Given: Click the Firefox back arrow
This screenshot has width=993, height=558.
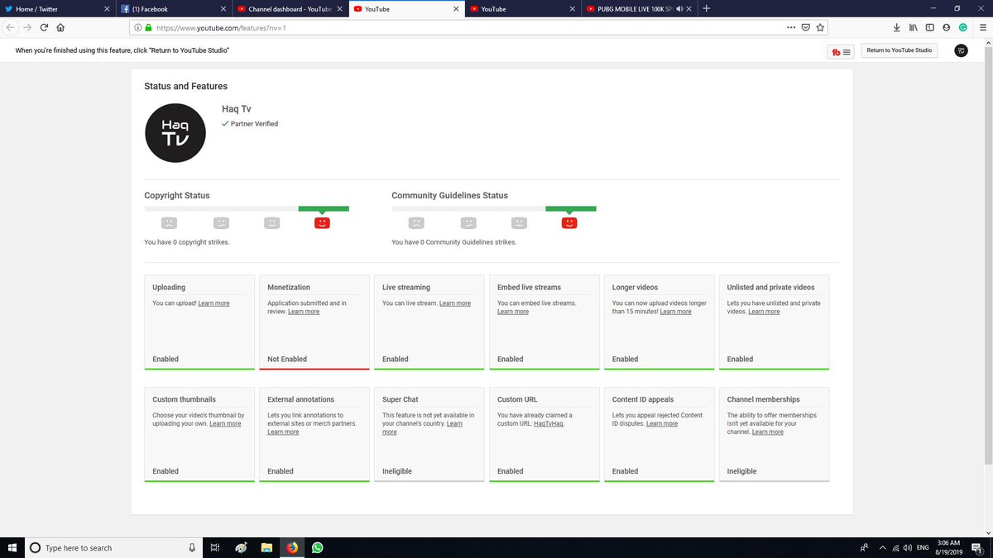Looking at the screenshot, I should 12,27.
